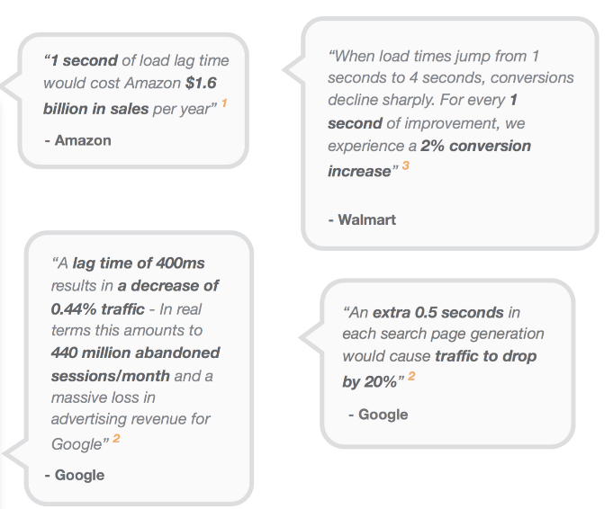Click the pointer tail of the Walmart bubble
The height and width of the screenshot is (509, 613).
294,70
